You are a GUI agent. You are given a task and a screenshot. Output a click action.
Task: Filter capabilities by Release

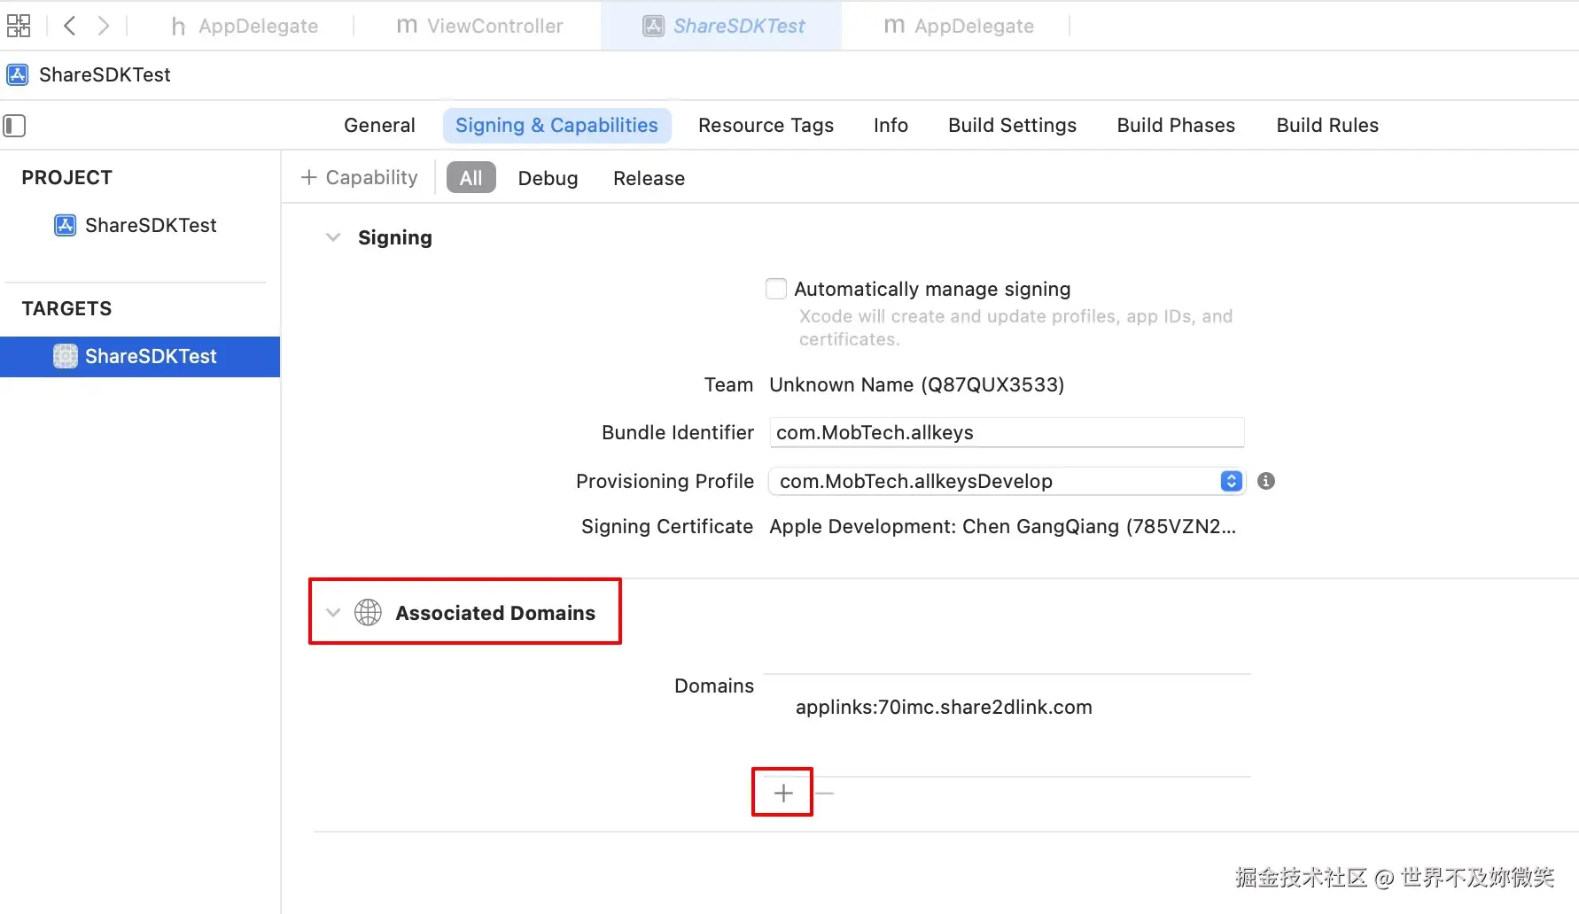[x=649, y=178]
